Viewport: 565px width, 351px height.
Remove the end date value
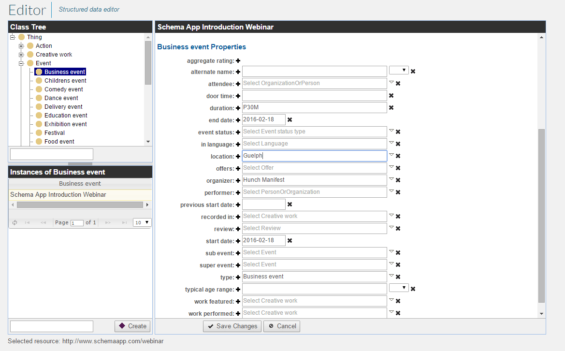pos(290,119)
